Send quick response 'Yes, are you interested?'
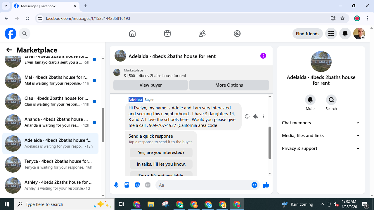Viewport: 374px width, 210px height. pos(161,153)
